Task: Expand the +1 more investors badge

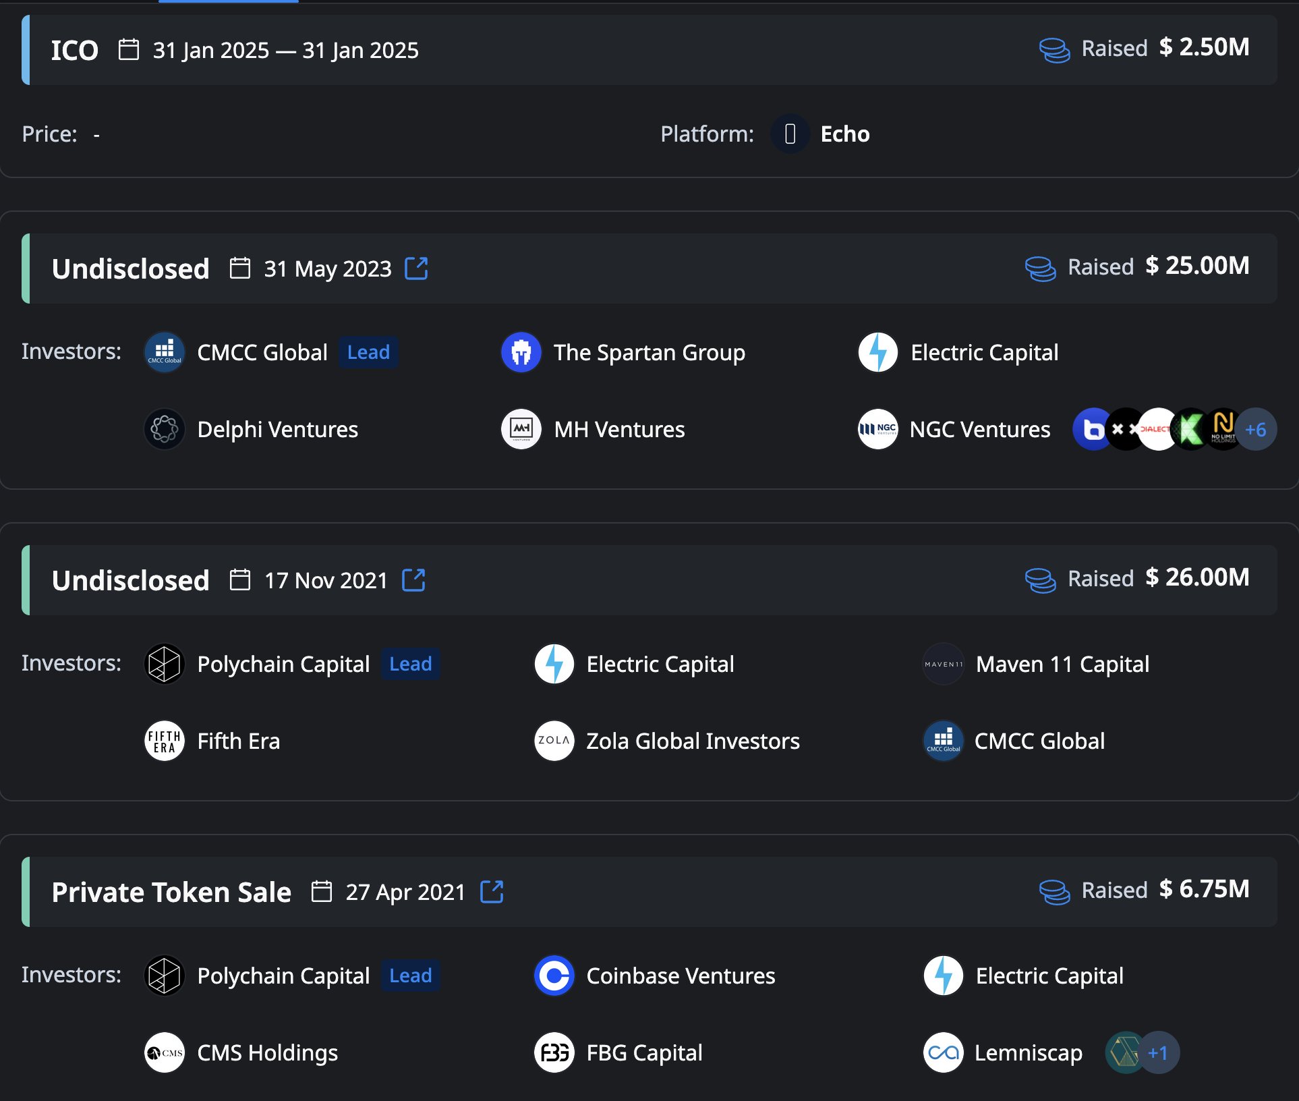Action: tap(1159, 1052)
